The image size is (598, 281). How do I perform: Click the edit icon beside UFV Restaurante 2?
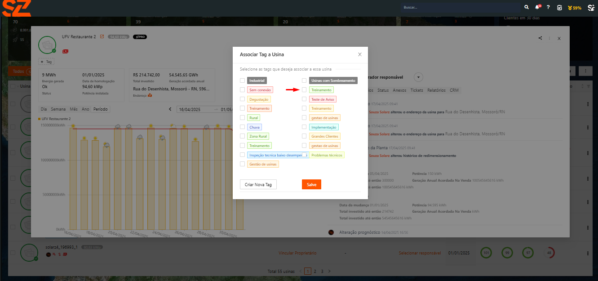102,36
